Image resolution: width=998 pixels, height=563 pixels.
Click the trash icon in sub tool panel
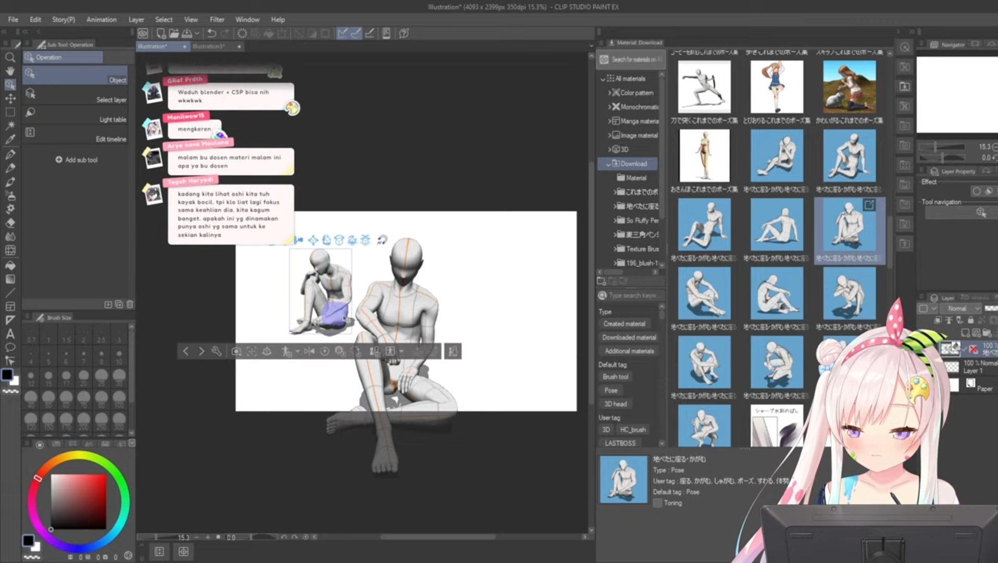(130, 304)
